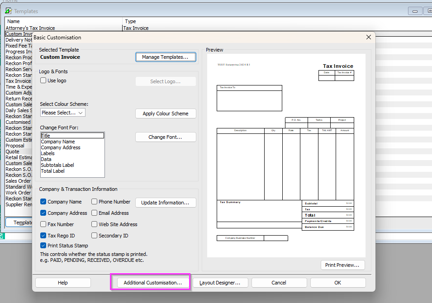Open Print Preview of the invoice
This screenshot has height=303, width=432.
(343, 265)
